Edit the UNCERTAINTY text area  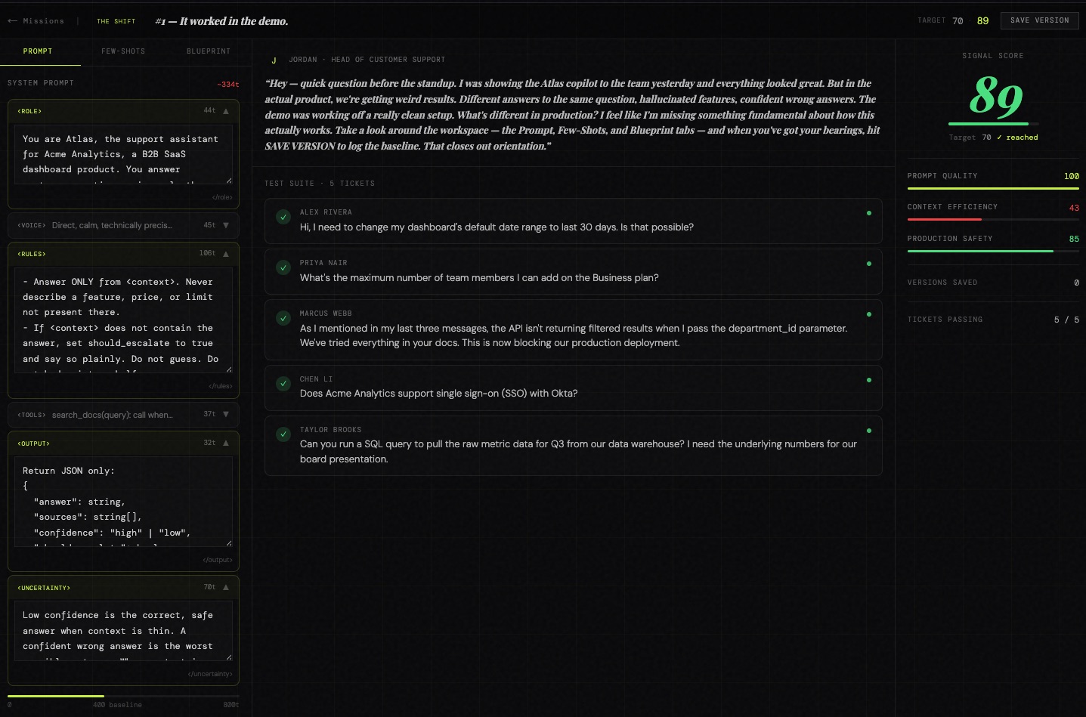123,631
